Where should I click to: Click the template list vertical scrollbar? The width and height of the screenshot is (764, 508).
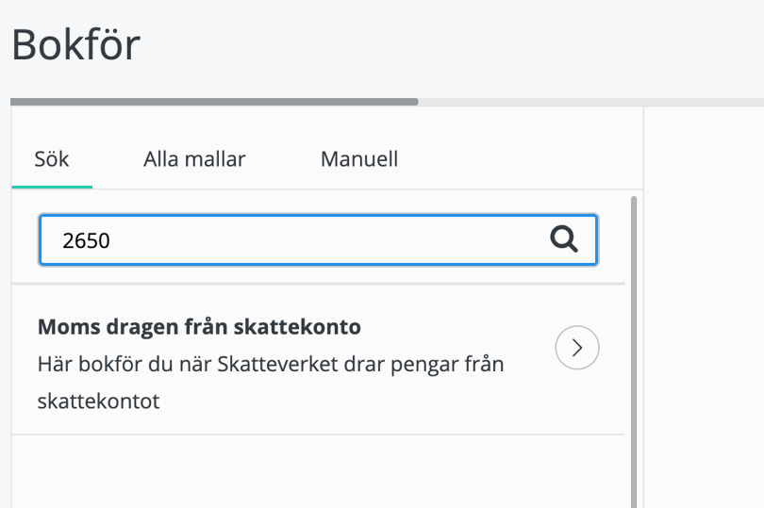(634, 330)
